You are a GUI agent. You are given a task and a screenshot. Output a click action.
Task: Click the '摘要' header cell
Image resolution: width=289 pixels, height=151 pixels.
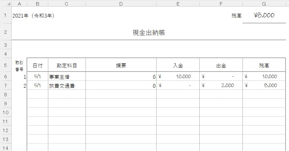click(121, 65)
